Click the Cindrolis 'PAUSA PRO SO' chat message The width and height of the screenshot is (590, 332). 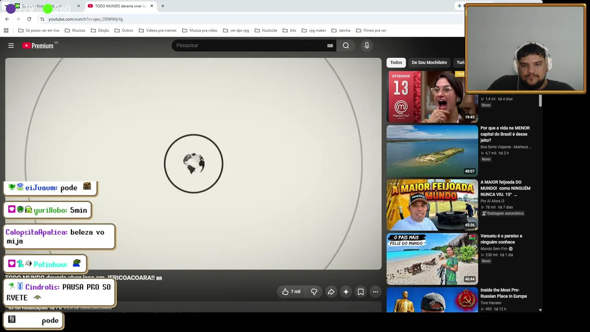click(59, 292)
